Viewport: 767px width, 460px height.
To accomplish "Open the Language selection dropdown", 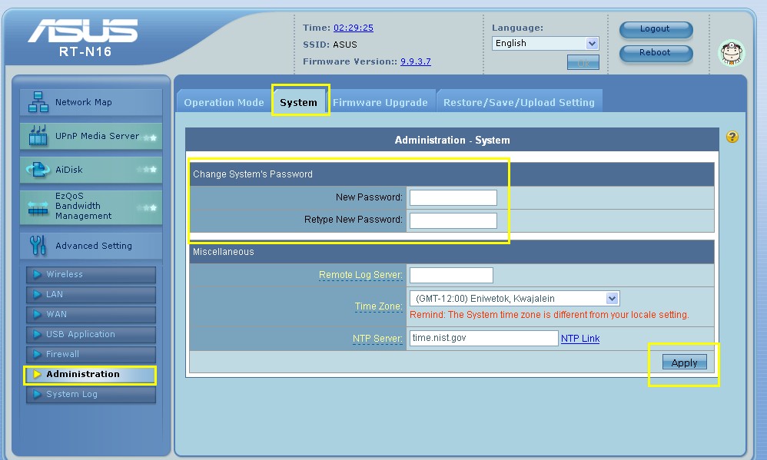I will pyautogui.click(x=545, y=43).
